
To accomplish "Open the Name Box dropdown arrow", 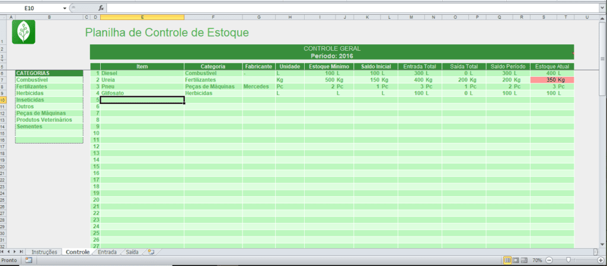I will 64,8.
